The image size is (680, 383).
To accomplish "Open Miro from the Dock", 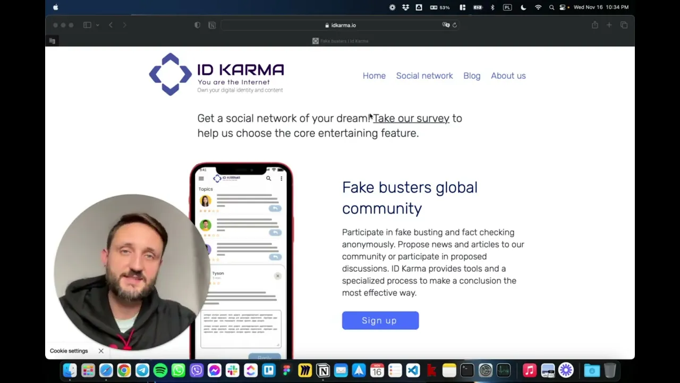I will [x=305, y=370].
